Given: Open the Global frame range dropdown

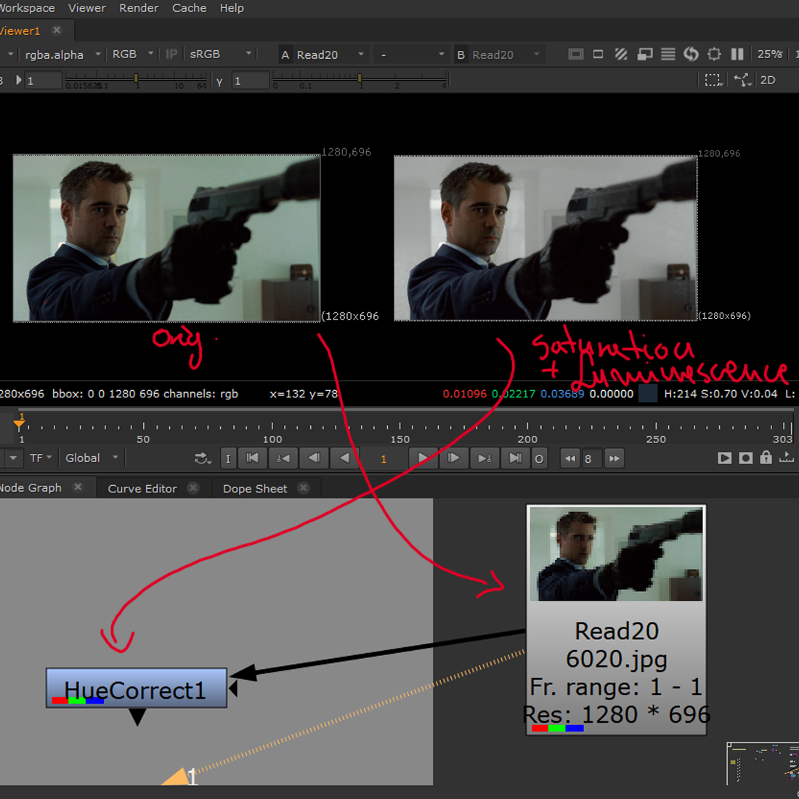Looking at the screenshot, I should [92, 458].
